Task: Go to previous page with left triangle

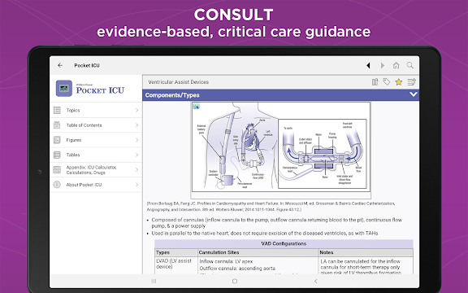Action: (x=368, y=65)
